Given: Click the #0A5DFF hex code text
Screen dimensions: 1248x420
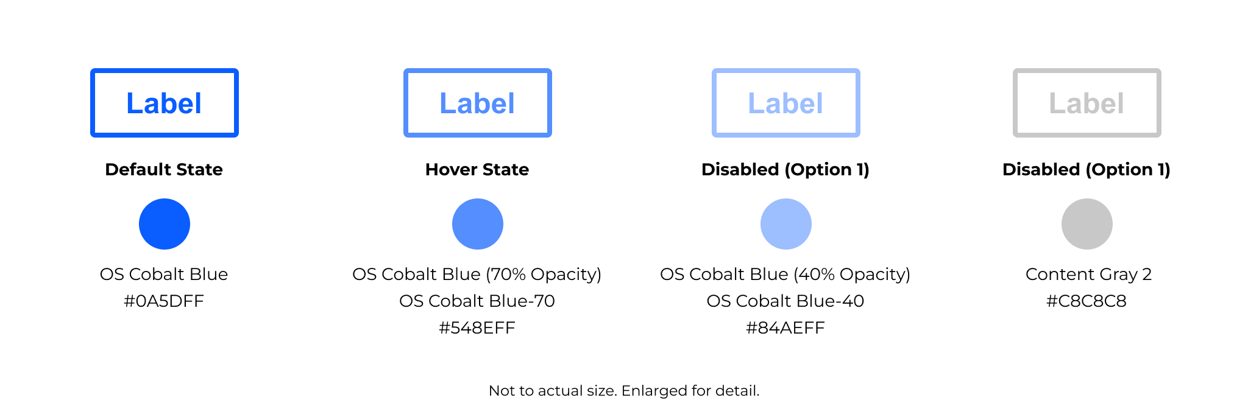Looking at the screenshot, I should (x=164, y=301).
